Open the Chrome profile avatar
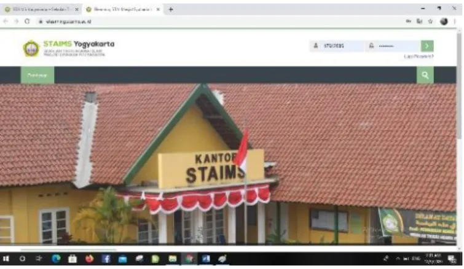 coord(444,21)
